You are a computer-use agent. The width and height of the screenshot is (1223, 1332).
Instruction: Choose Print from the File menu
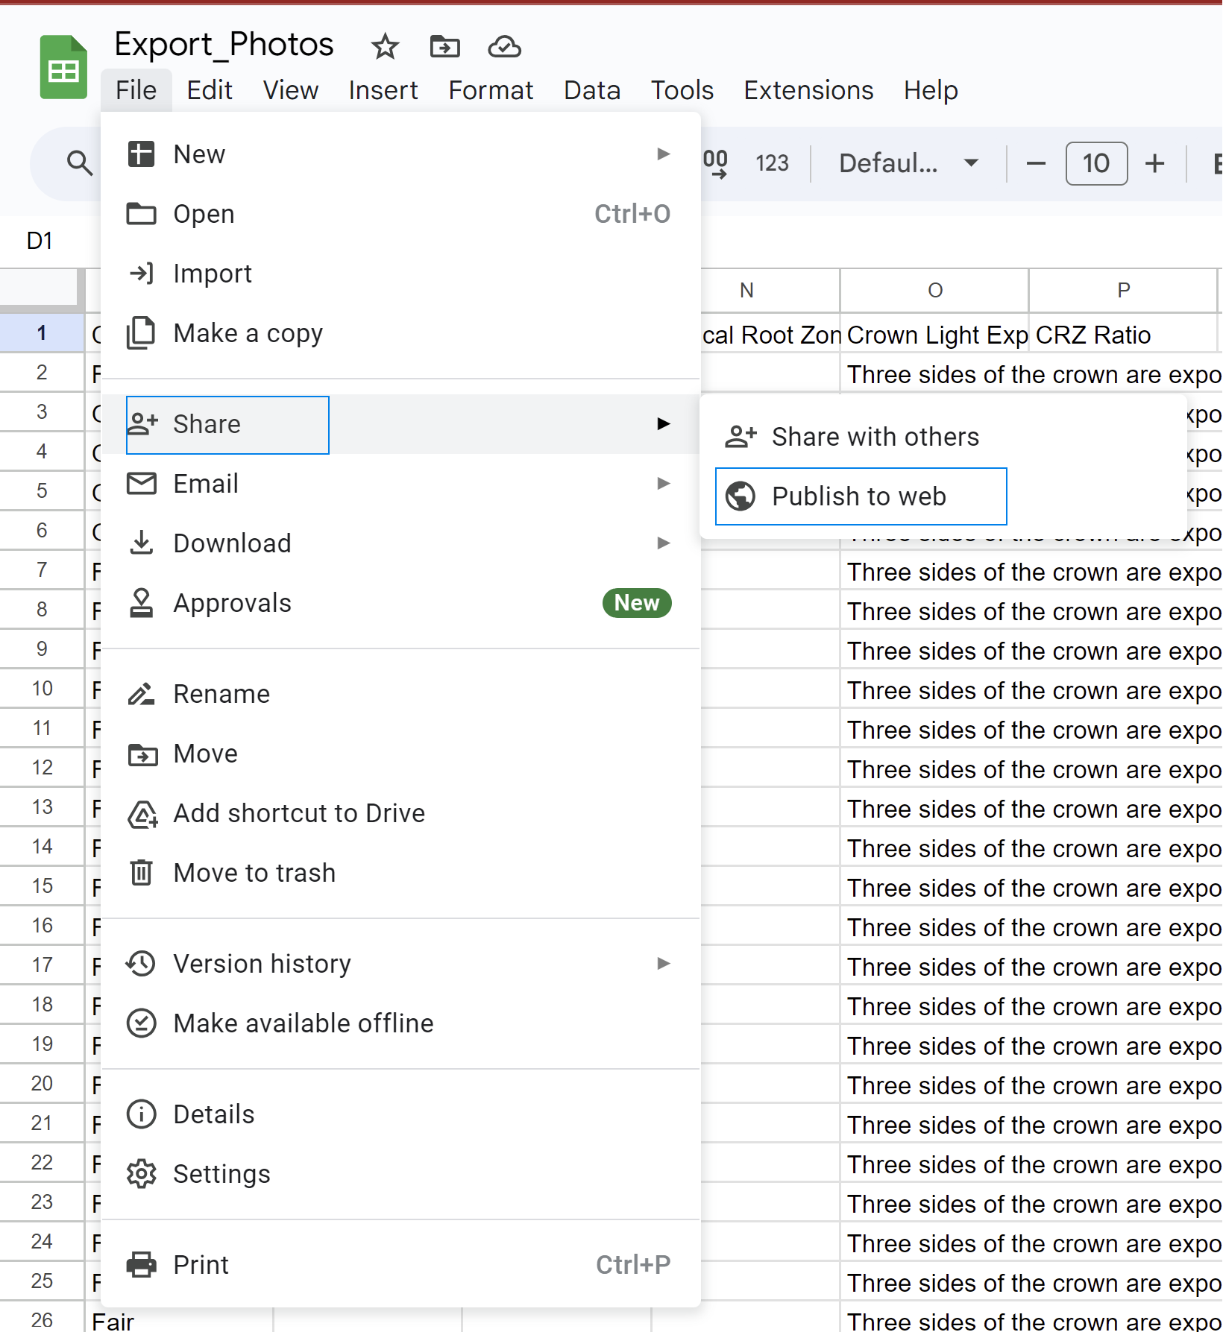coord(400,1265)
